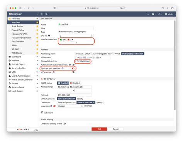
Task: Set DHCP status to Disabled
Action: [75, 83]
